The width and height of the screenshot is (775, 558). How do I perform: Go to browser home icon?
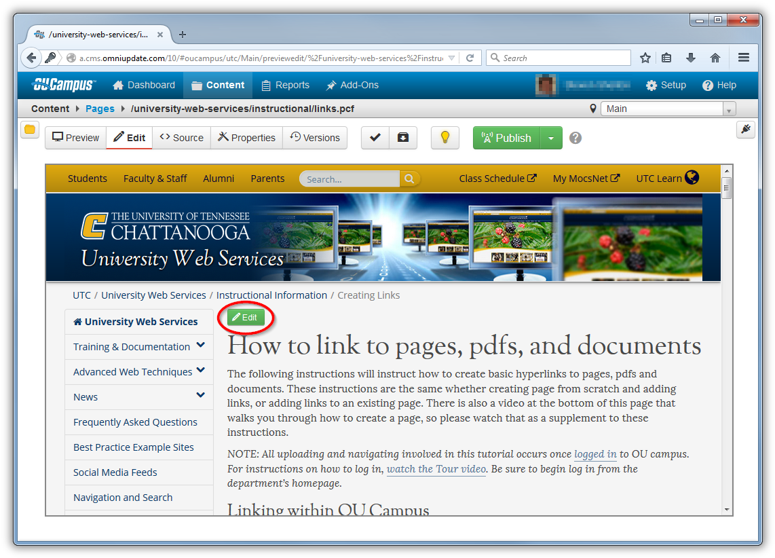coord(715,58)
